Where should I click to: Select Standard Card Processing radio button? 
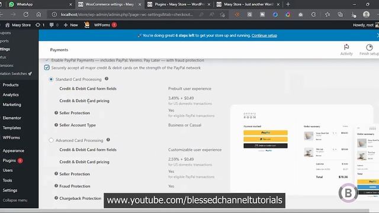[x=51, y=79]
